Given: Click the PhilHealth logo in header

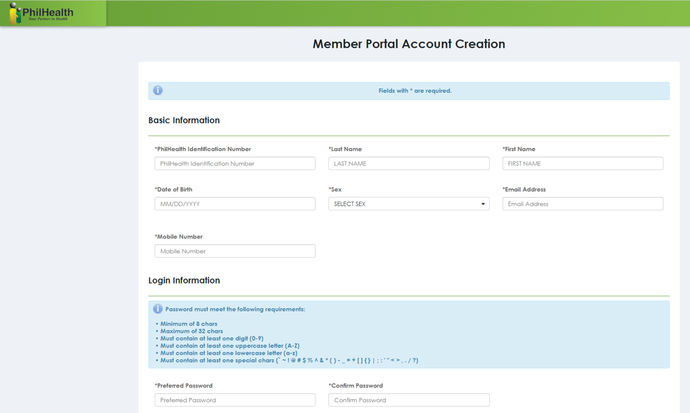Looking at the screenshot, I should point(42,13).
